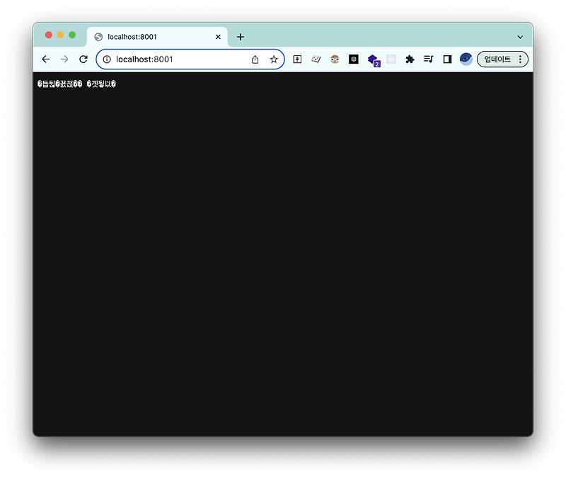The height and width of the screenshot is (480, 566).
Task: Close the localhost:8001 tab
Action: click(x=218, y=37)
